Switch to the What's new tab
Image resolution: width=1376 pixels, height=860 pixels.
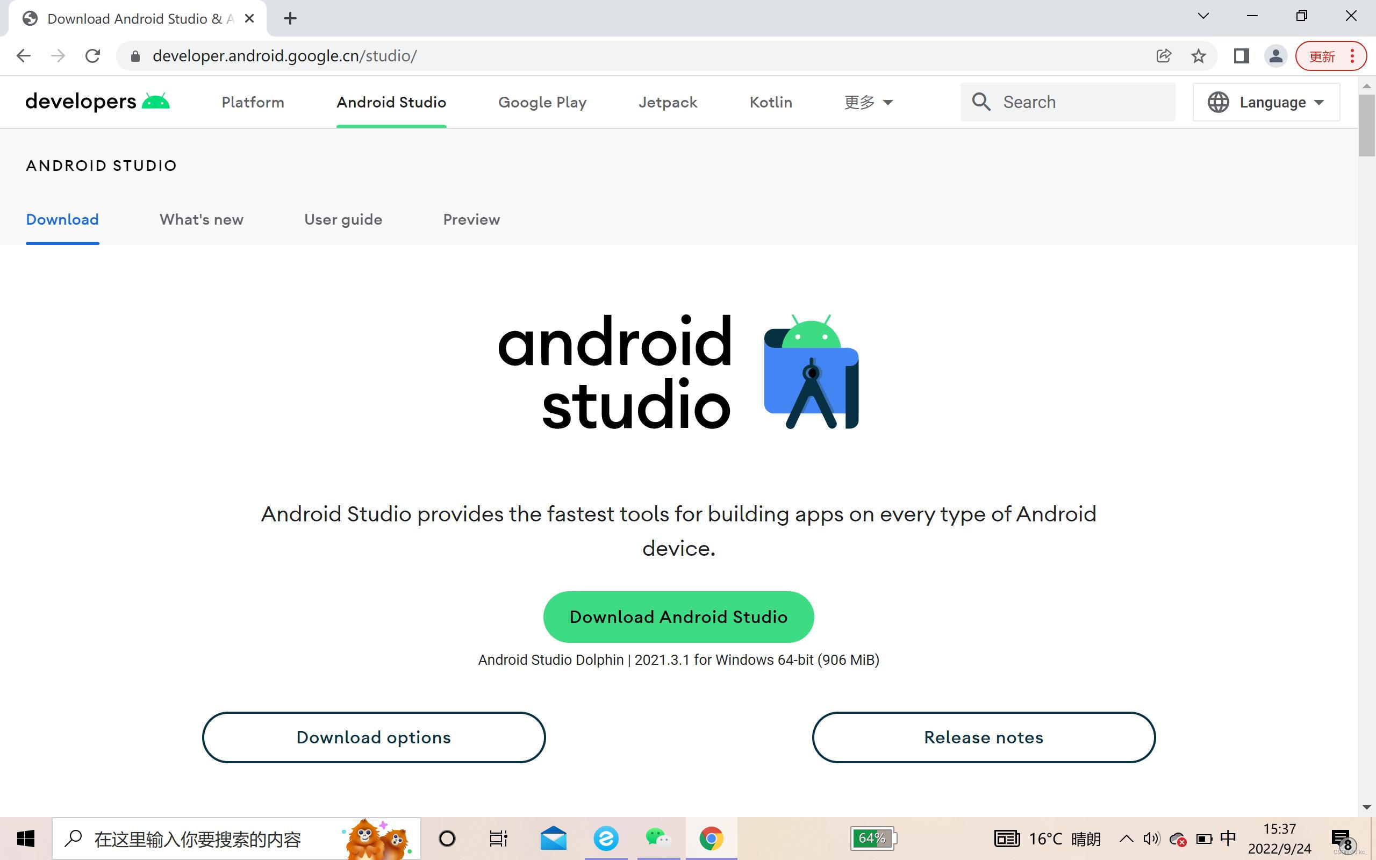tap(201, 219)
